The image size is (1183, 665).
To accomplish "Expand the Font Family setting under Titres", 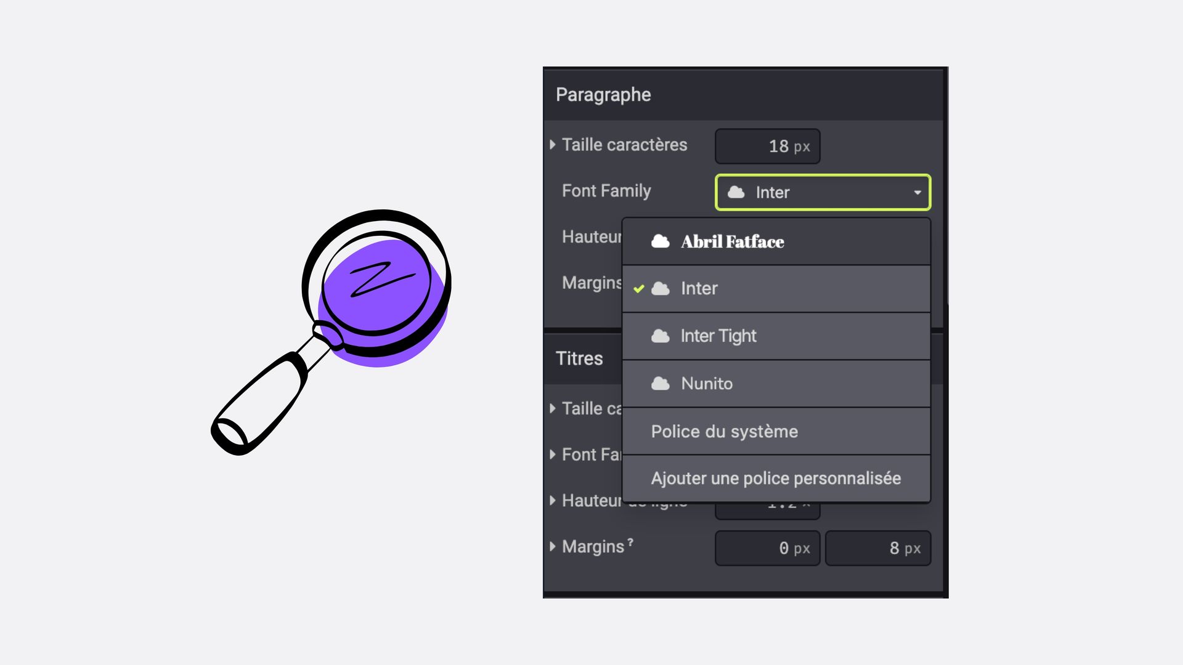I will [x=553, y=454].
